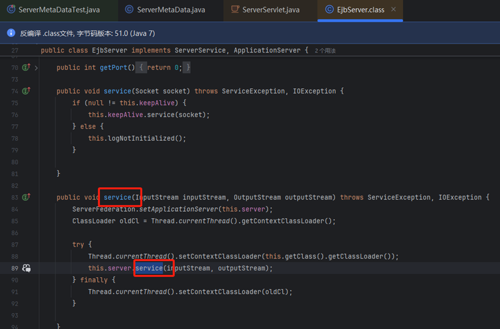Click the implements-method gutter icon on line 83
The width and height of the screenshot is (500, 329).
(x=26, y=197)
